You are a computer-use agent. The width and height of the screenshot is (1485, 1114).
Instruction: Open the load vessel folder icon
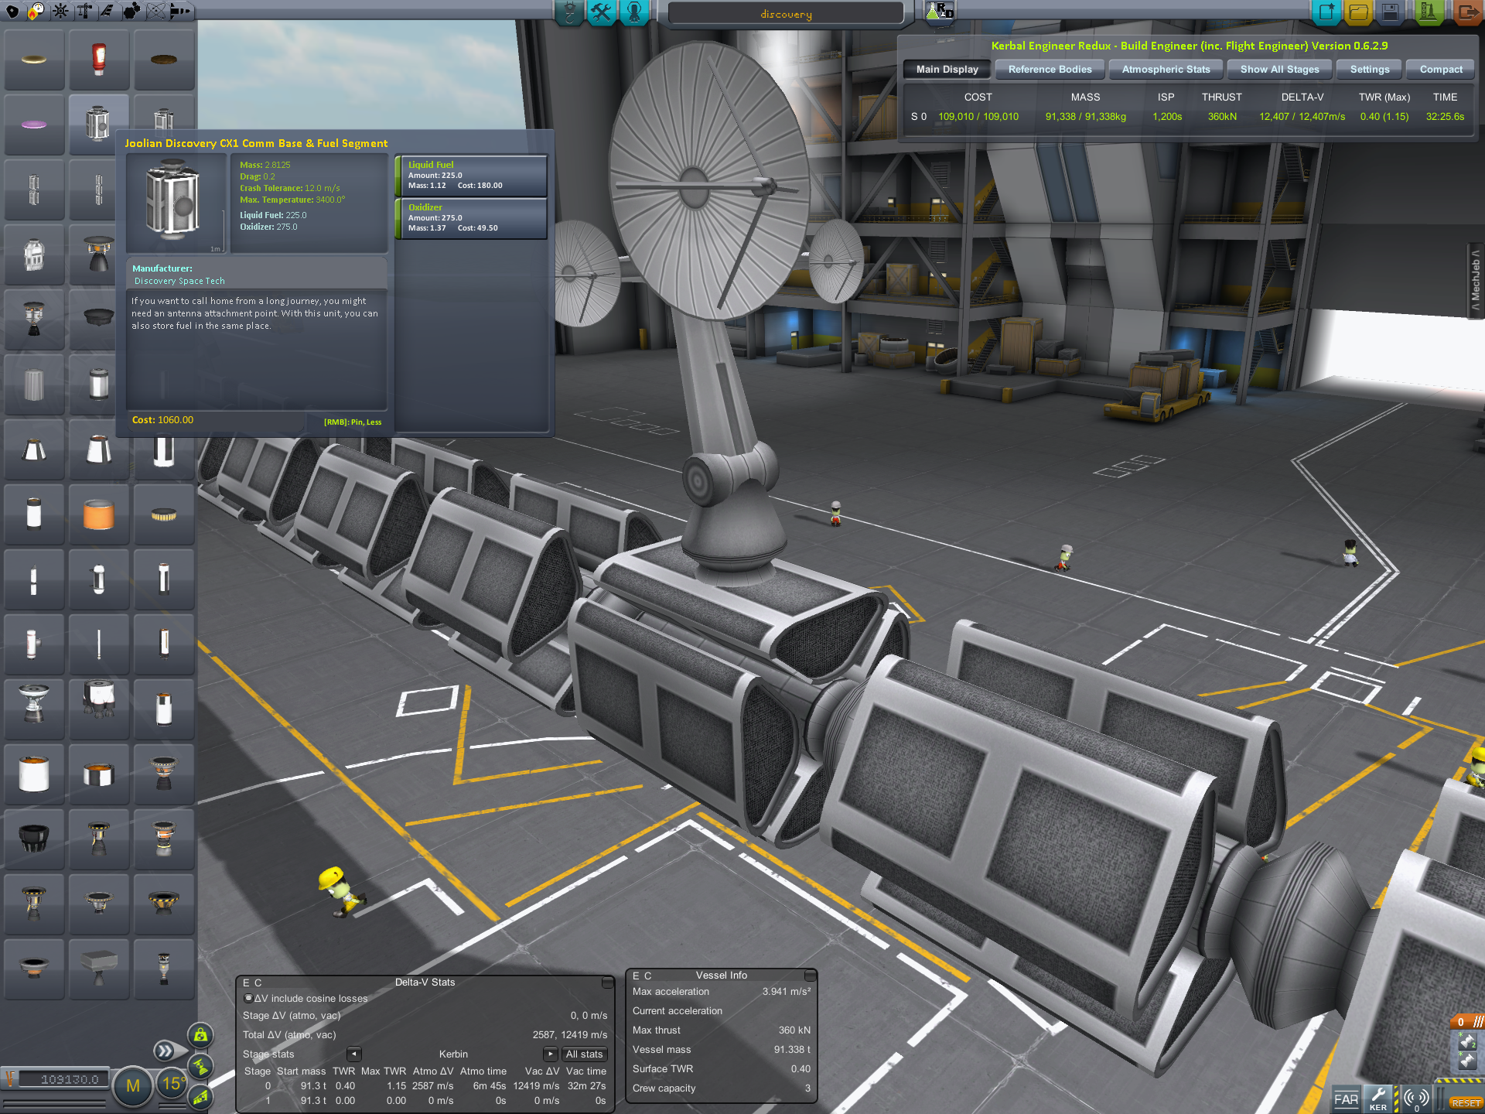click(x=1359, y=12)
